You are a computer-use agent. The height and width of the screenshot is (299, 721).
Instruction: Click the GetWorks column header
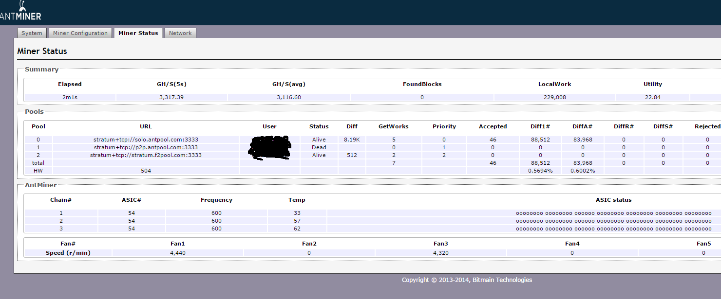pyautogui.click(x=394, y=126)
